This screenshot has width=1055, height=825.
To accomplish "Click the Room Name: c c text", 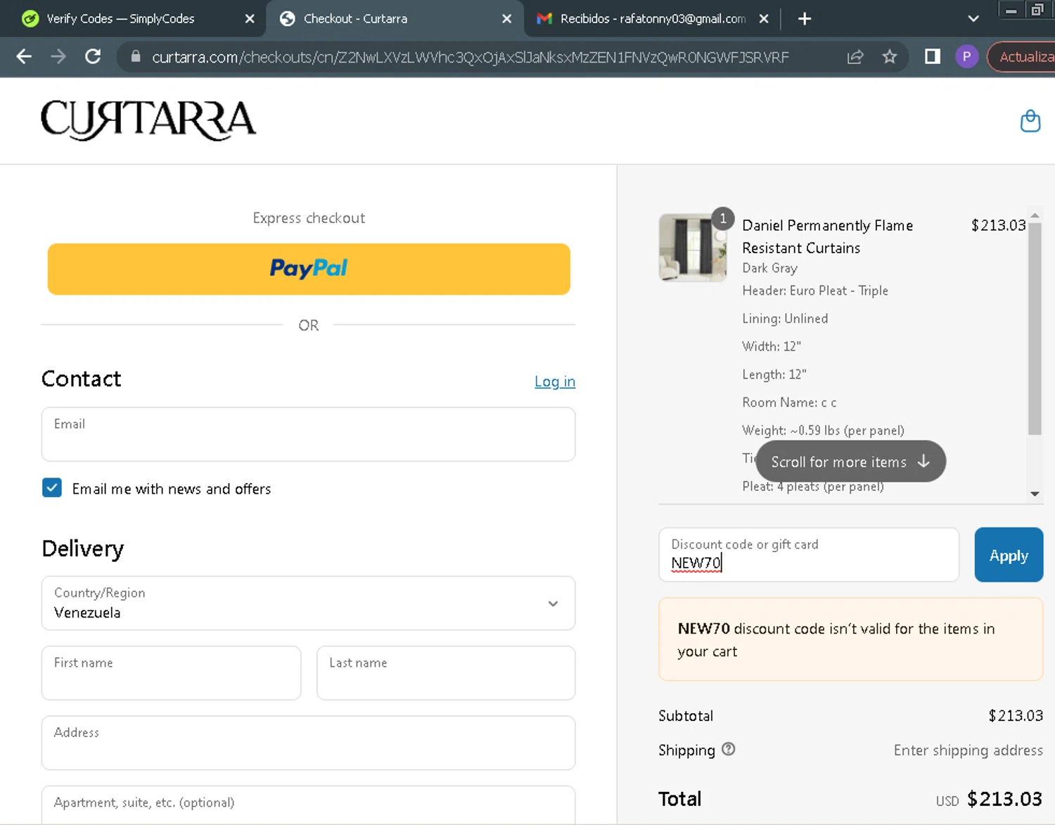I will pyautogui.click(x=789, y=402).
